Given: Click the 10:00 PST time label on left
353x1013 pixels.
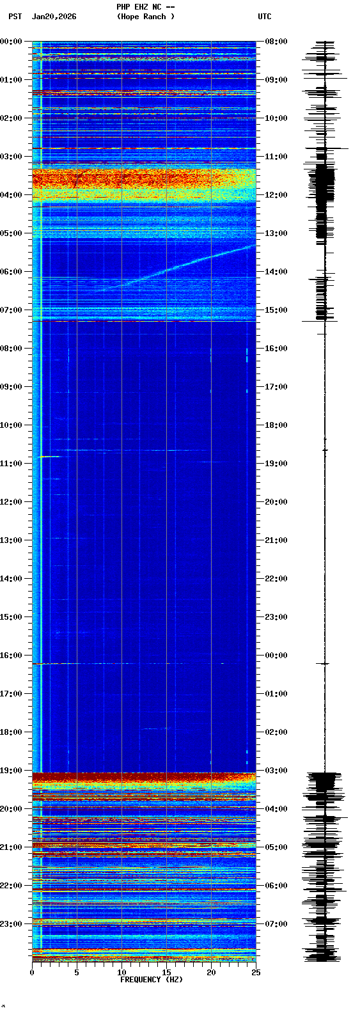Looking at the screenshot, I should 11,425.
